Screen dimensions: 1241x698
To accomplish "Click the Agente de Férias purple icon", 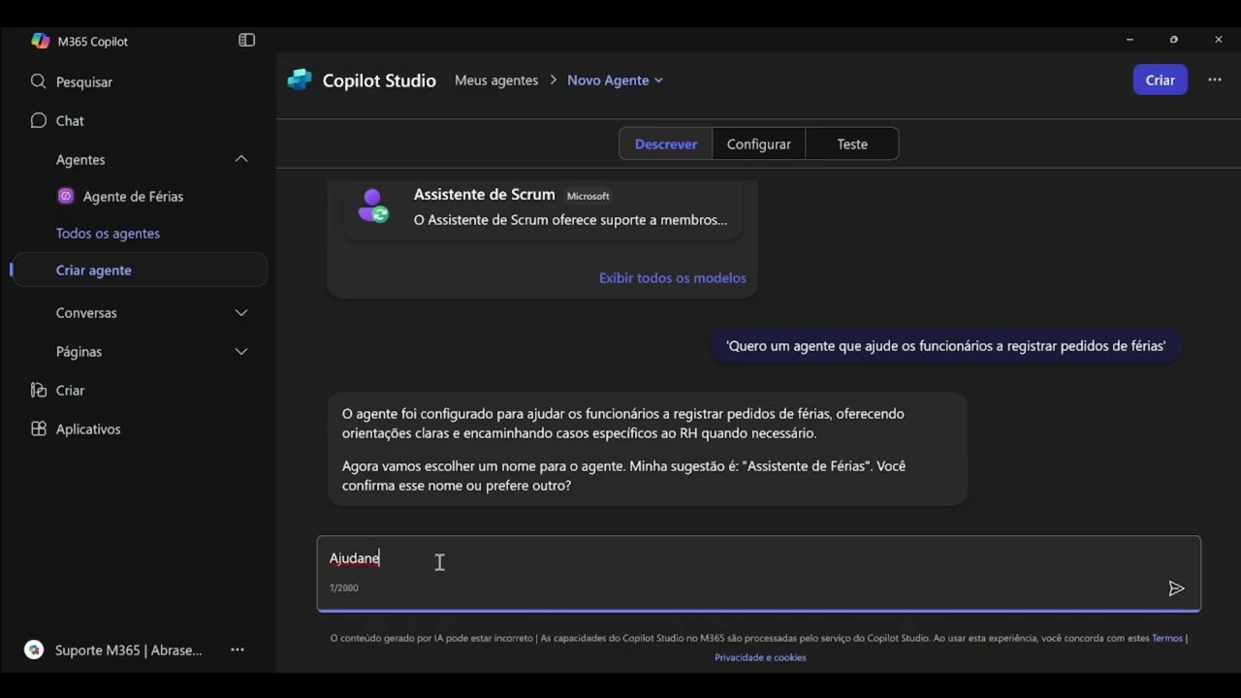I will [x=66, y=196].
